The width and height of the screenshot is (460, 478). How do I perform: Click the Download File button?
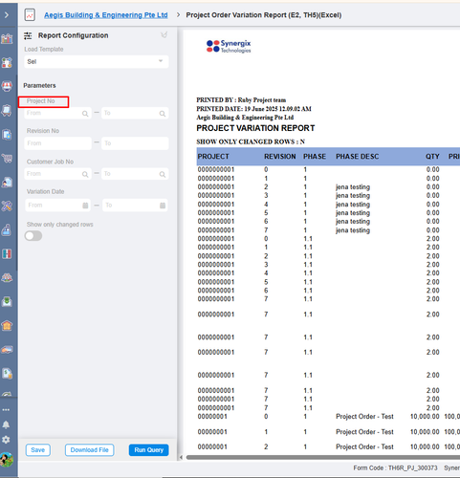90,450
